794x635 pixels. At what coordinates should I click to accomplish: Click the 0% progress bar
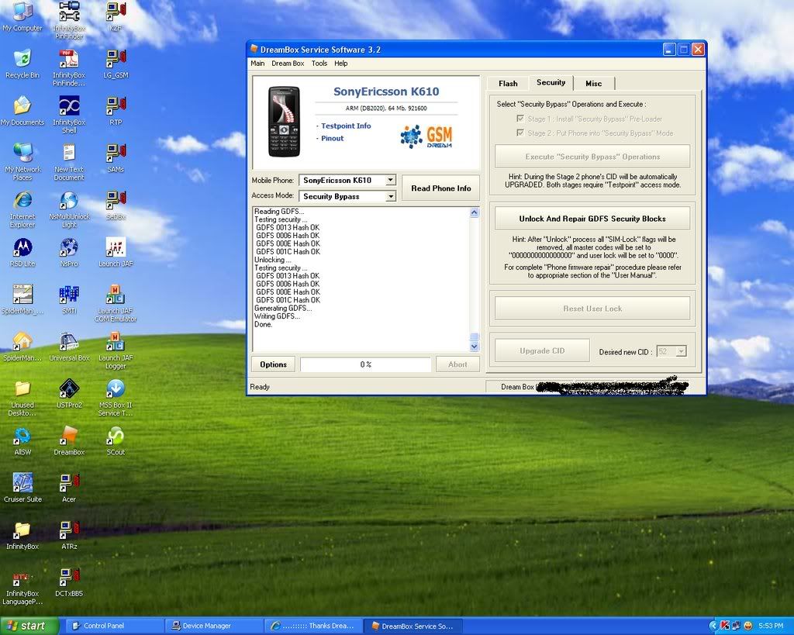(x=366, y=364)
